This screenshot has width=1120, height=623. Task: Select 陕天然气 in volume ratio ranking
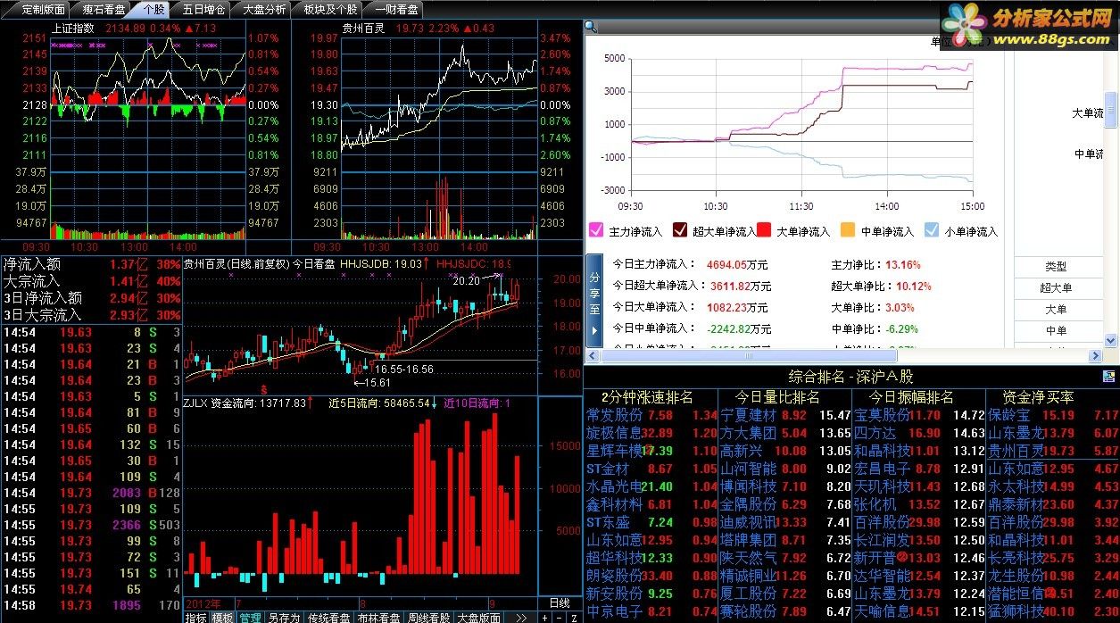point(748,558)
